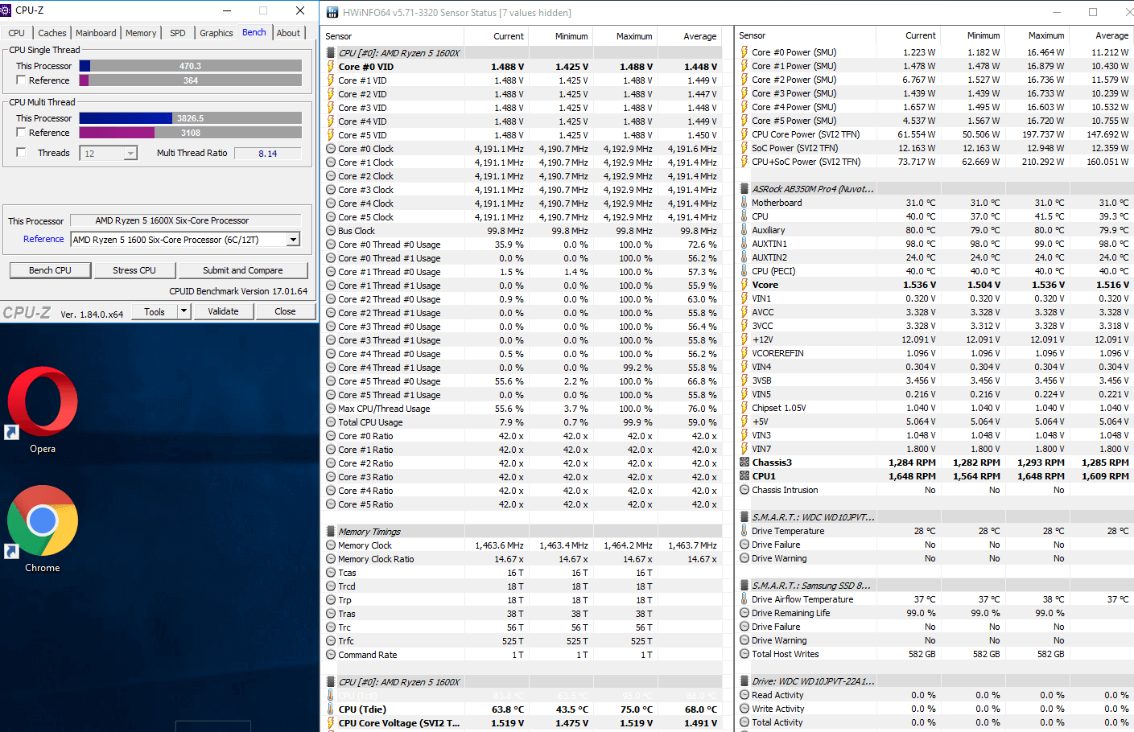Click the multi thread This Processor bar showing 3826.5
Image resolution: width=1134 pixels, height=732 pixels.
tap(191, 118)
